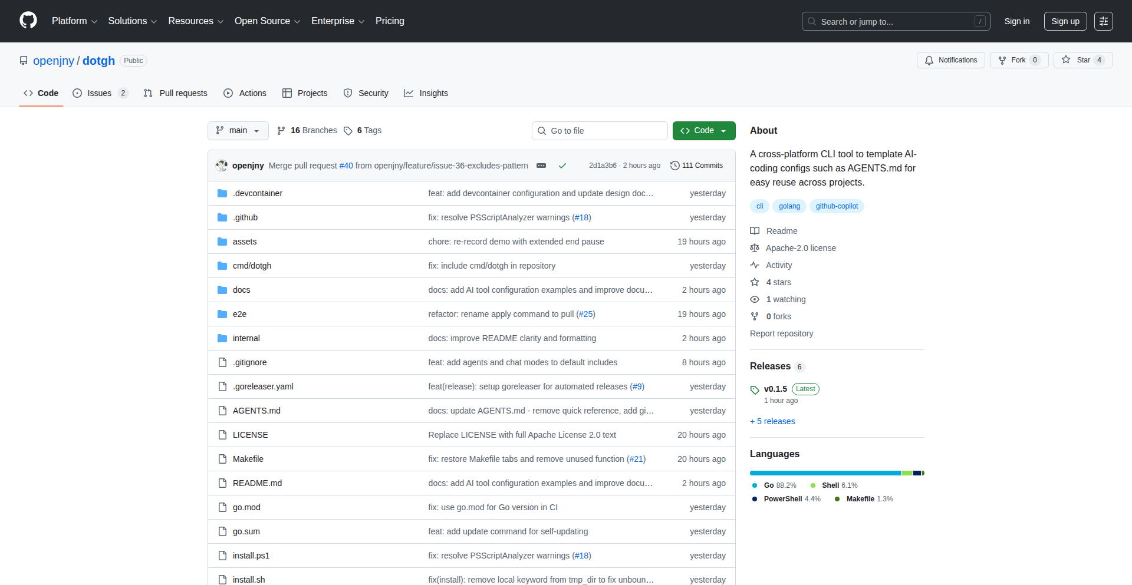Open the README.md file
This screenshot has width=1132, height=585.
[257, 483]
